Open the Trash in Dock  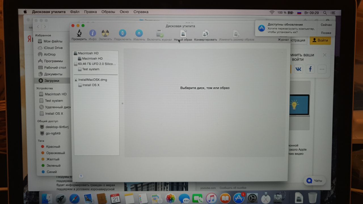(313, 197)
